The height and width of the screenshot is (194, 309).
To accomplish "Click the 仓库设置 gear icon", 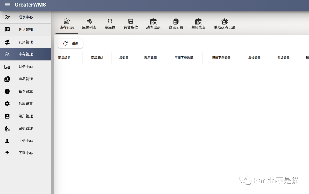I will 7,104.
